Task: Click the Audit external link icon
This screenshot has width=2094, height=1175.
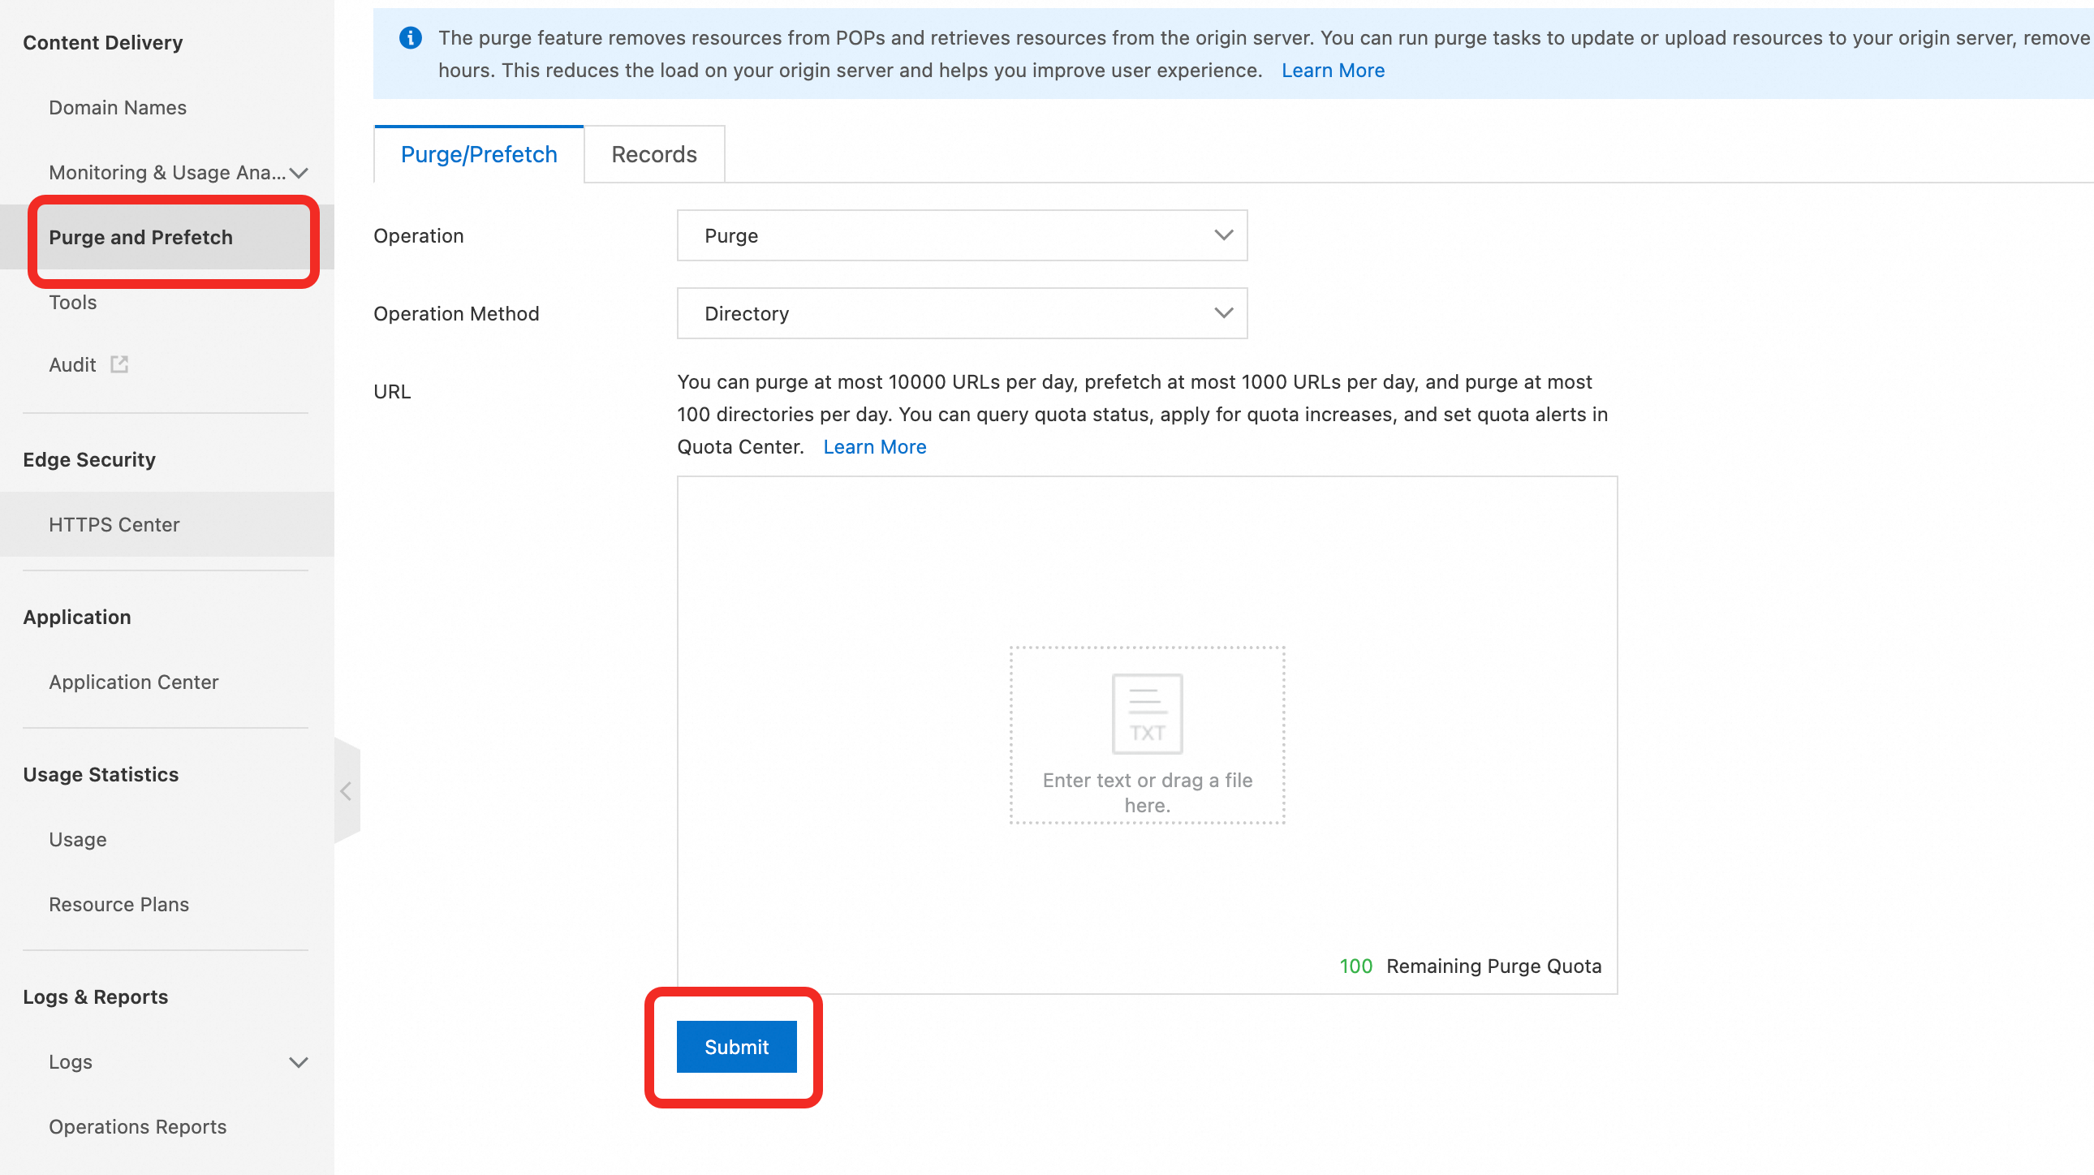Action: (119, 365)
